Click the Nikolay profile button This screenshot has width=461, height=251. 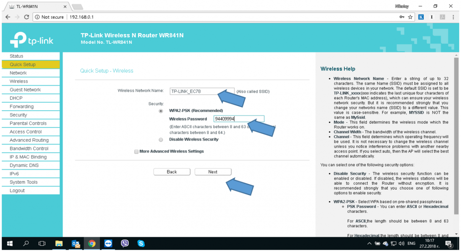[x=402, y=6]
